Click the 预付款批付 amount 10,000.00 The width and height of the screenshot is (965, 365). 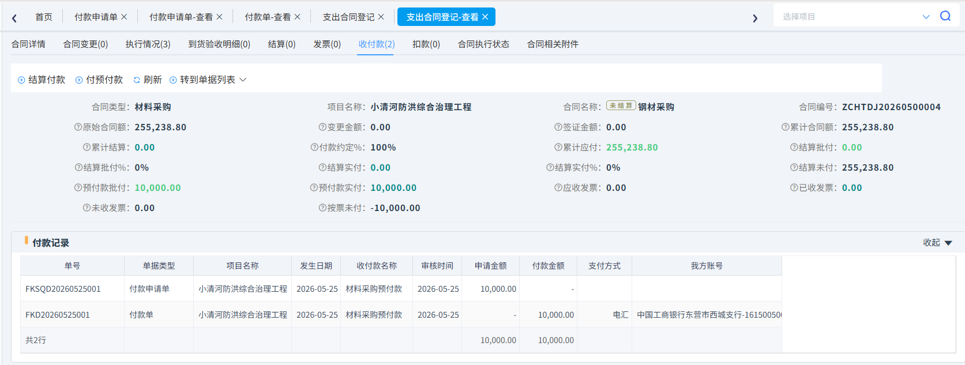pyautogui.click(x=157, y=187)
